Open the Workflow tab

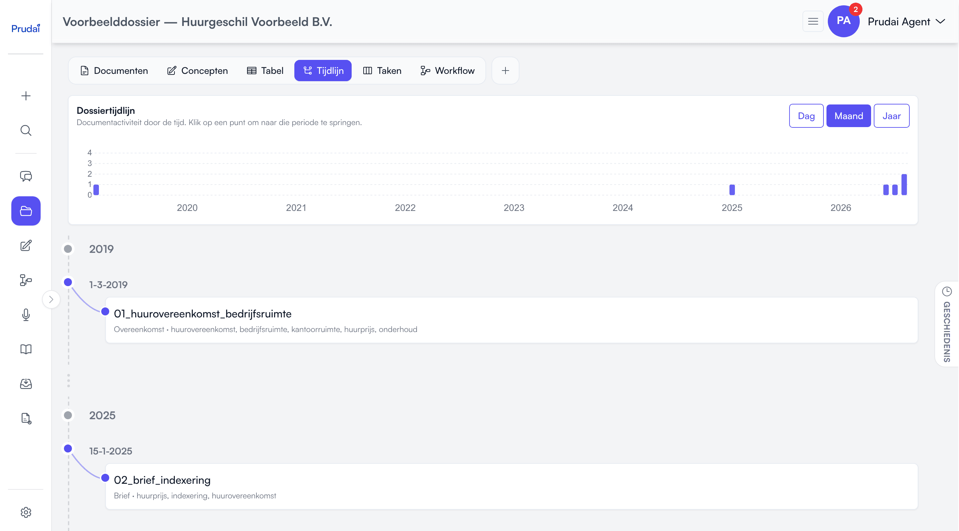(447, 71)
